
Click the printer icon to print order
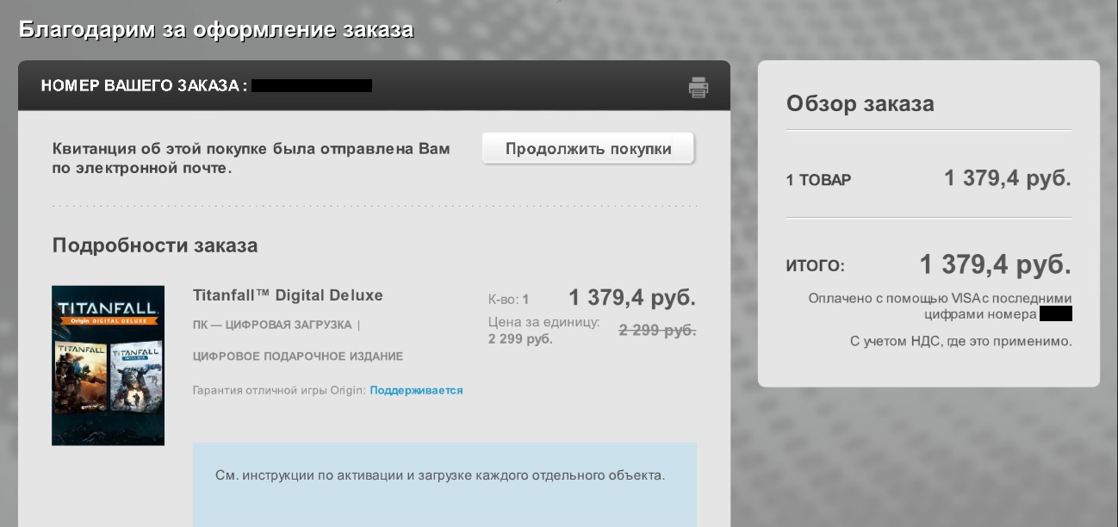(x=698, y=87)
